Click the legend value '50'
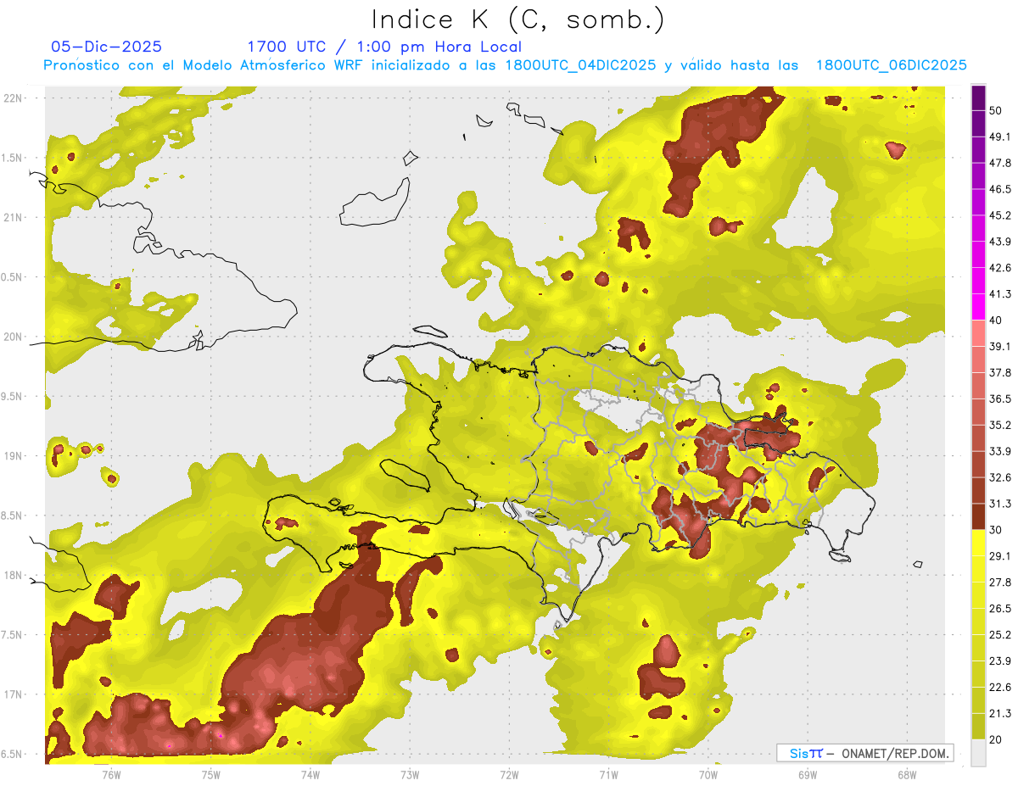This screenshot has width=1018, height=786. [996, 110]
